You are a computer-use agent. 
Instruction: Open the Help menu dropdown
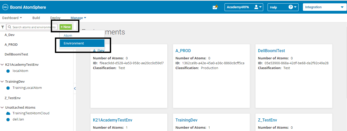click(283, 7)
